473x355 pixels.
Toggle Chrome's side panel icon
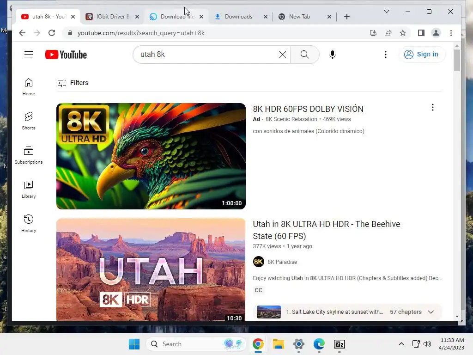(421, 33)
